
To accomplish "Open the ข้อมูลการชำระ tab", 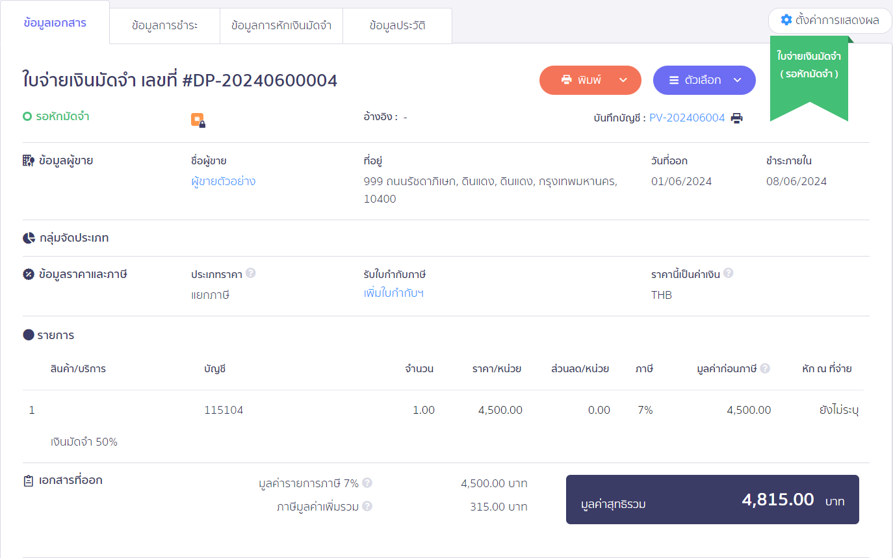I will point(164,26).
